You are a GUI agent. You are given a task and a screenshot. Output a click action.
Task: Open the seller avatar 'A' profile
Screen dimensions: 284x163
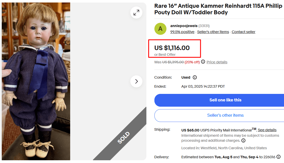point(160,29)
